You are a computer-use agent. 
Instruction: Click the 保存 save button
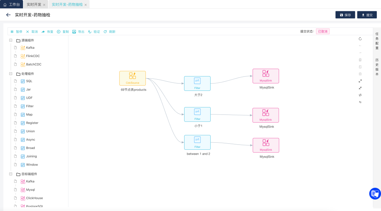[345, 15]
